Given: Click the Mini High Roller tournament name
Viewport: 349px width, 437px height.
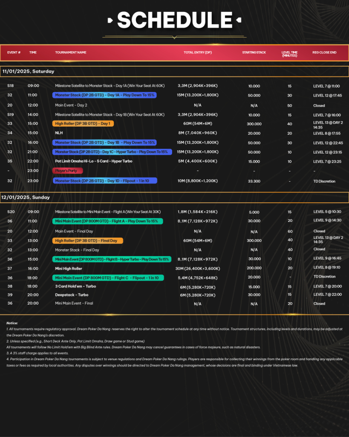Looking at the screenshot, I should [69, 269].
